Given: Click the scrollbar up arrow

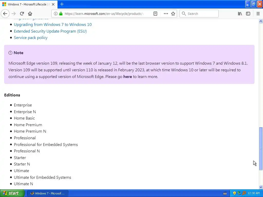Looking at the screenshot, I should (x=261, y=21).
